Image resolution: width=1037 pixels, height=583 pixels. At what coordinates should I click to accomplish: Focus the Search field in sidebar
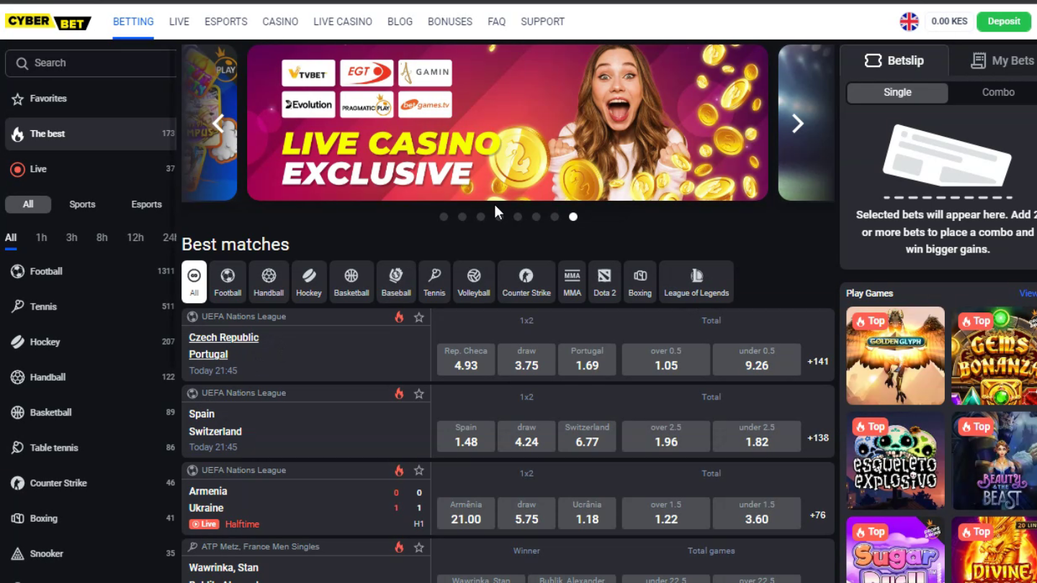point(91,63)
